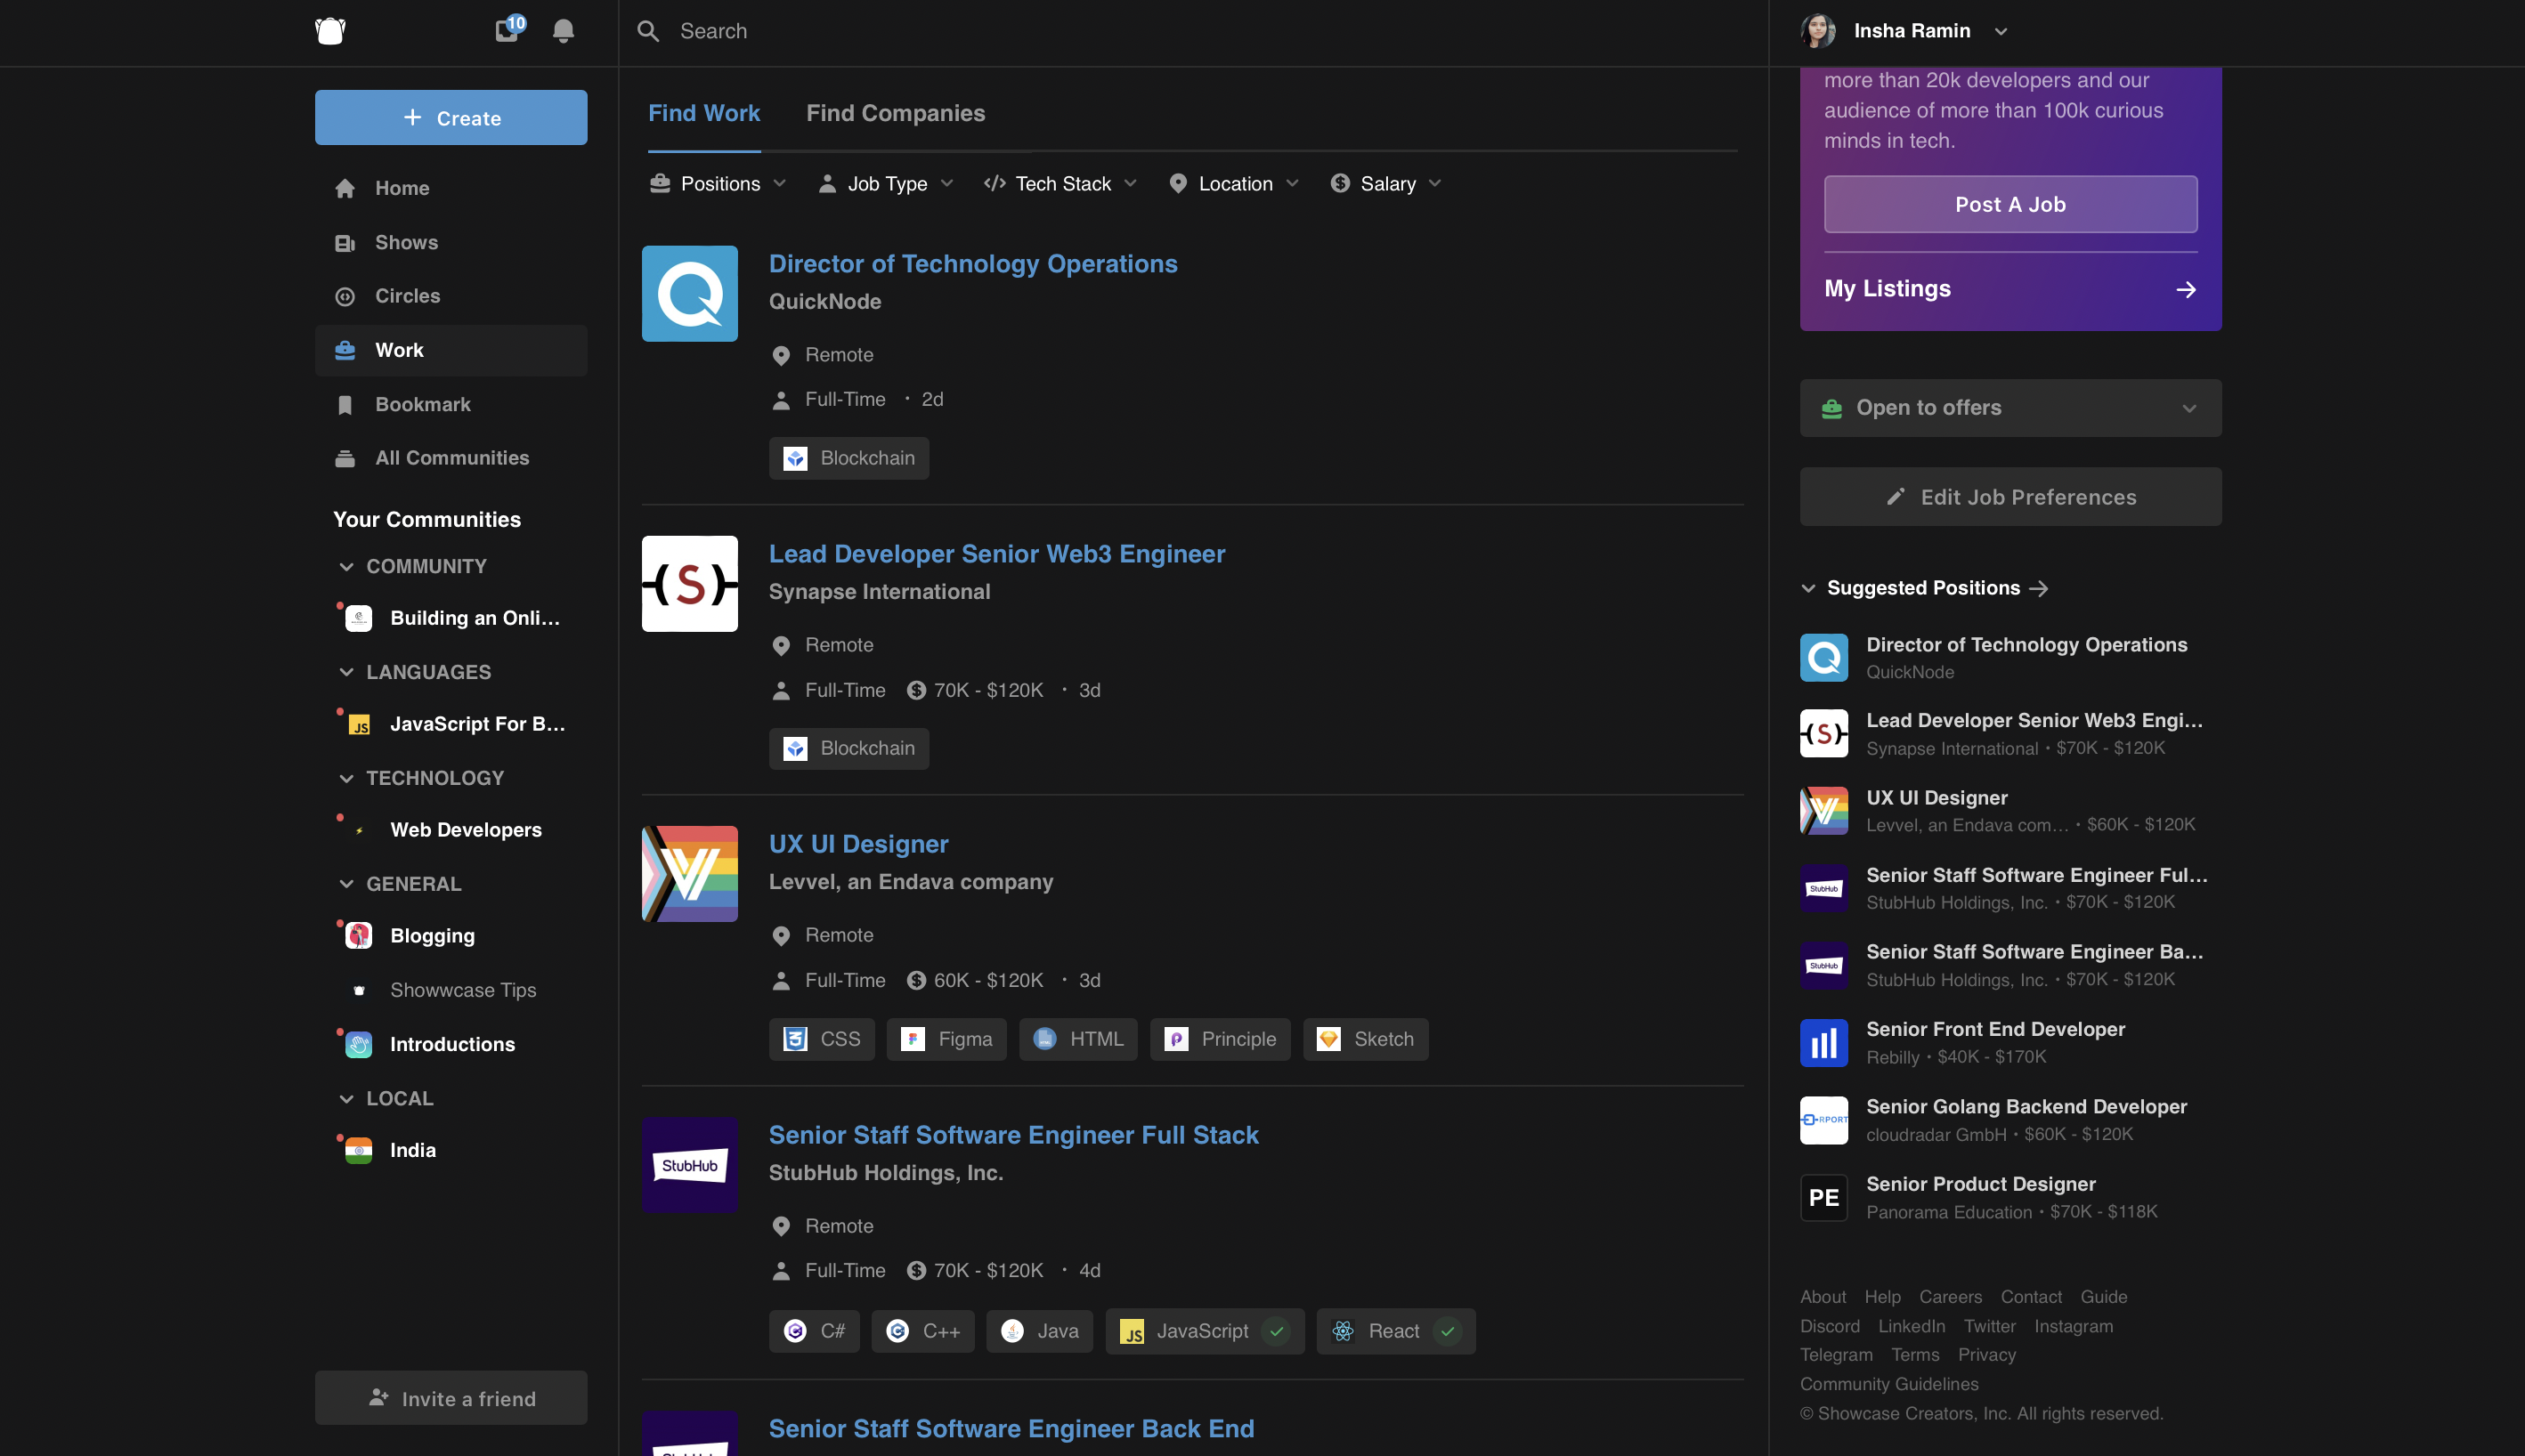Collapse the TECHNOLOGY section
The image size is (2525, 1456).
346,779
